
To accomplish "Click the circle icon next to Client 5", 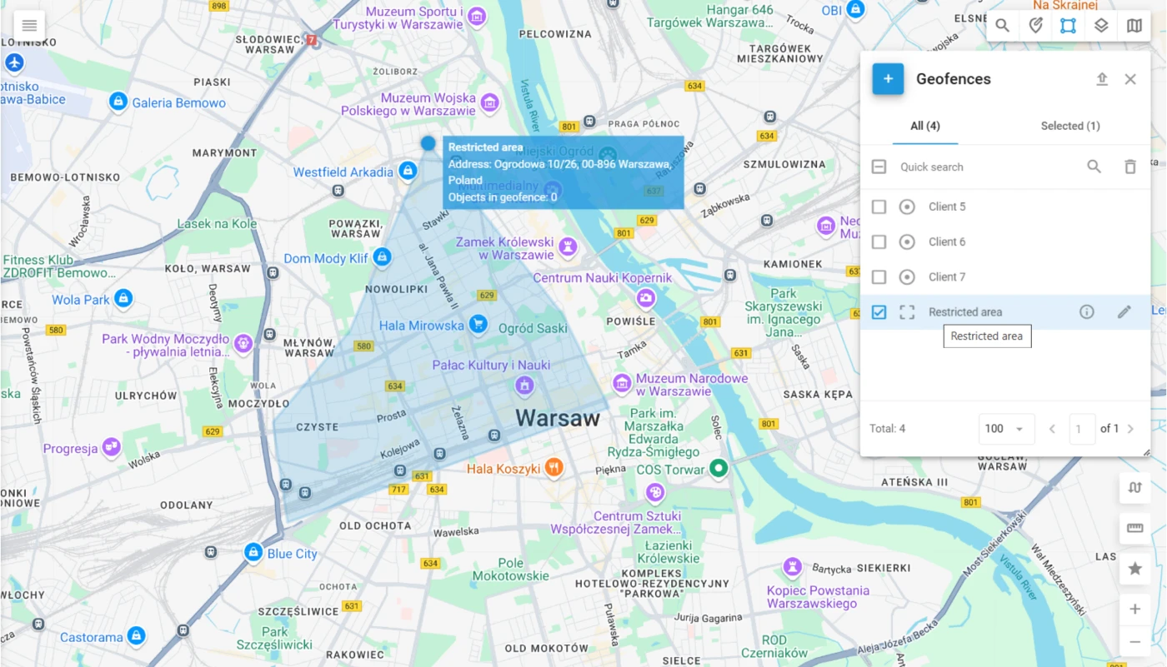I will [907, 207].
